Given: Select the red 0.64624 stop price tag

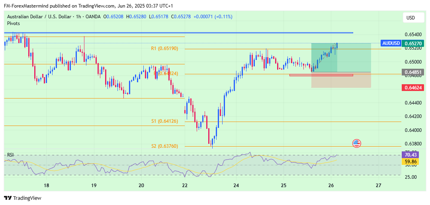Looking at the screenshot, I should point(413,88).
